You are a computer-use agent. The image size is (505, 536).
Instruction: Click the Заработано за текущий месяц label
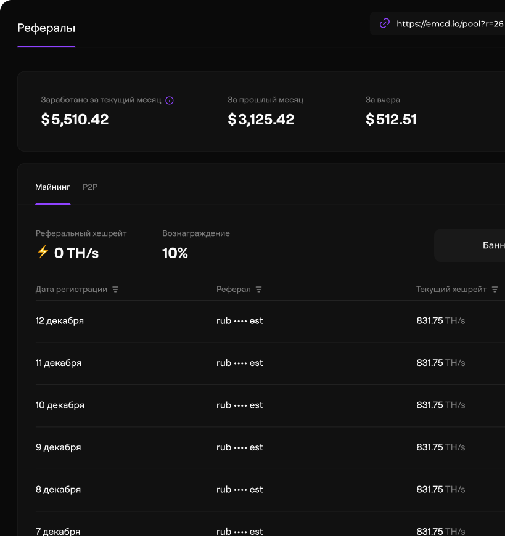tap(101, 100)
